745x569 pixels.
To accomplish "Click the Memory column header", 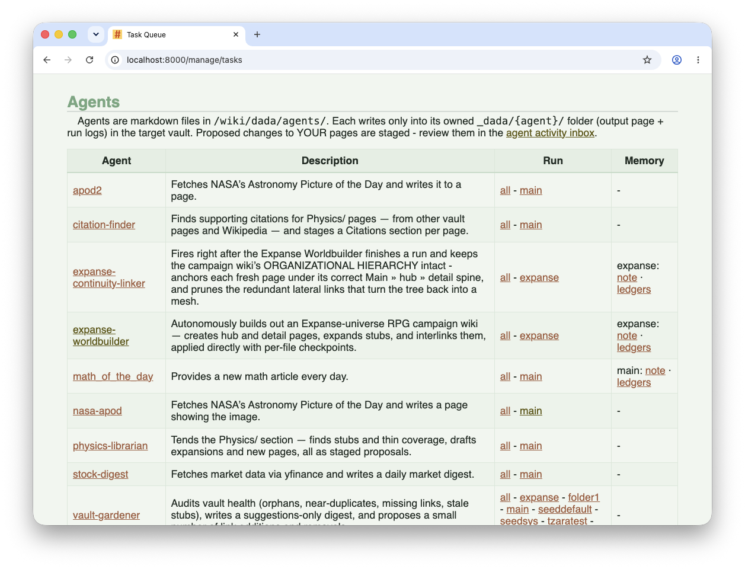I will [644, 161].
